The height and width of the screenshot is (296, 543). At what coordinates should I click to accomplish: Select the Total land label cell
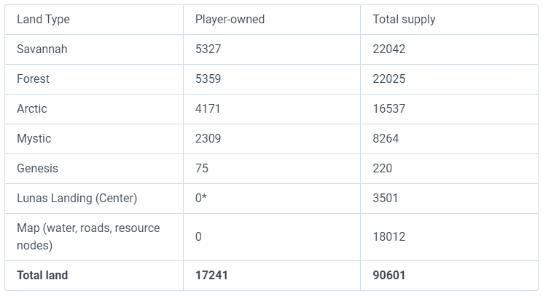pos(42,275)
